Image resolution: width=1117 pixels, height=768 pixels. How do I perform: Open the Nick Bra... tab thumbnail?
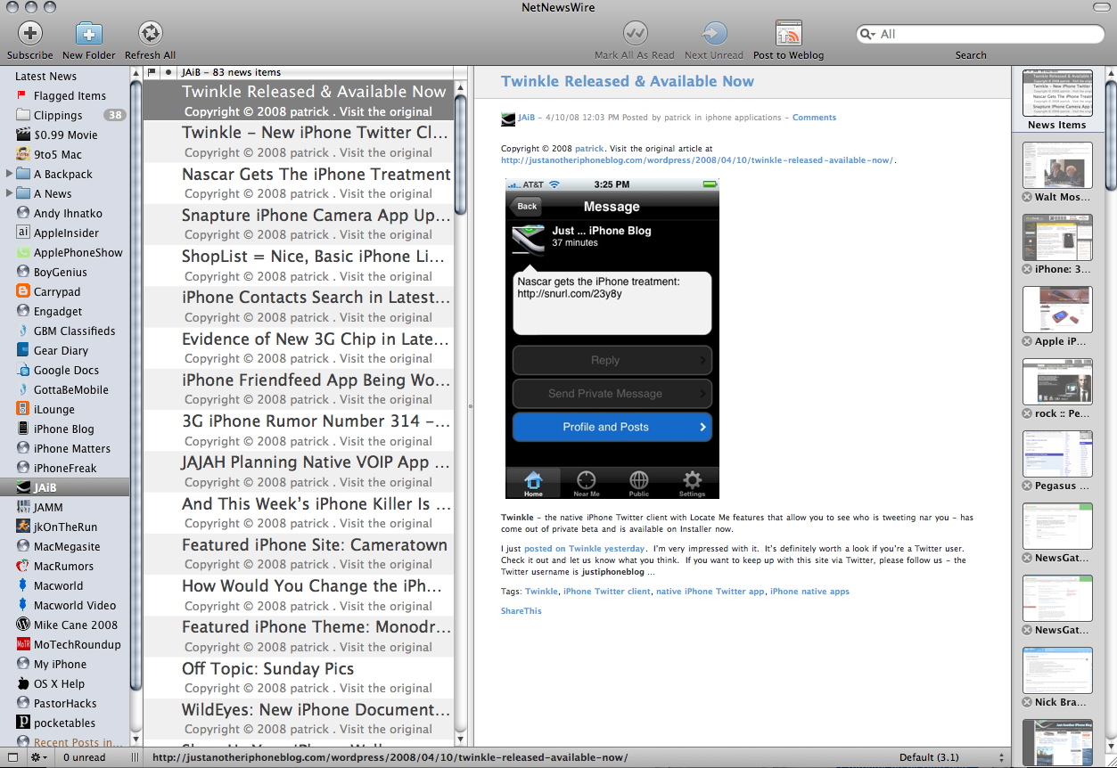(x=1057, y=670)
